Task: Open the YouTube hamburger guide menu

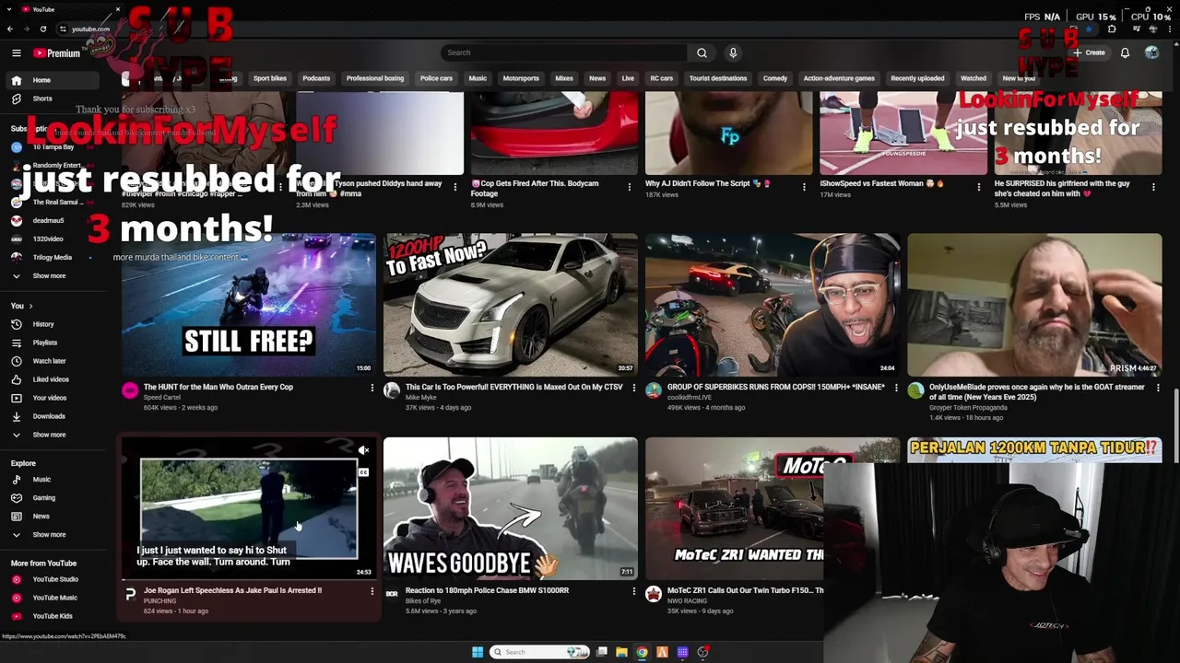Action: coord(16,53)
